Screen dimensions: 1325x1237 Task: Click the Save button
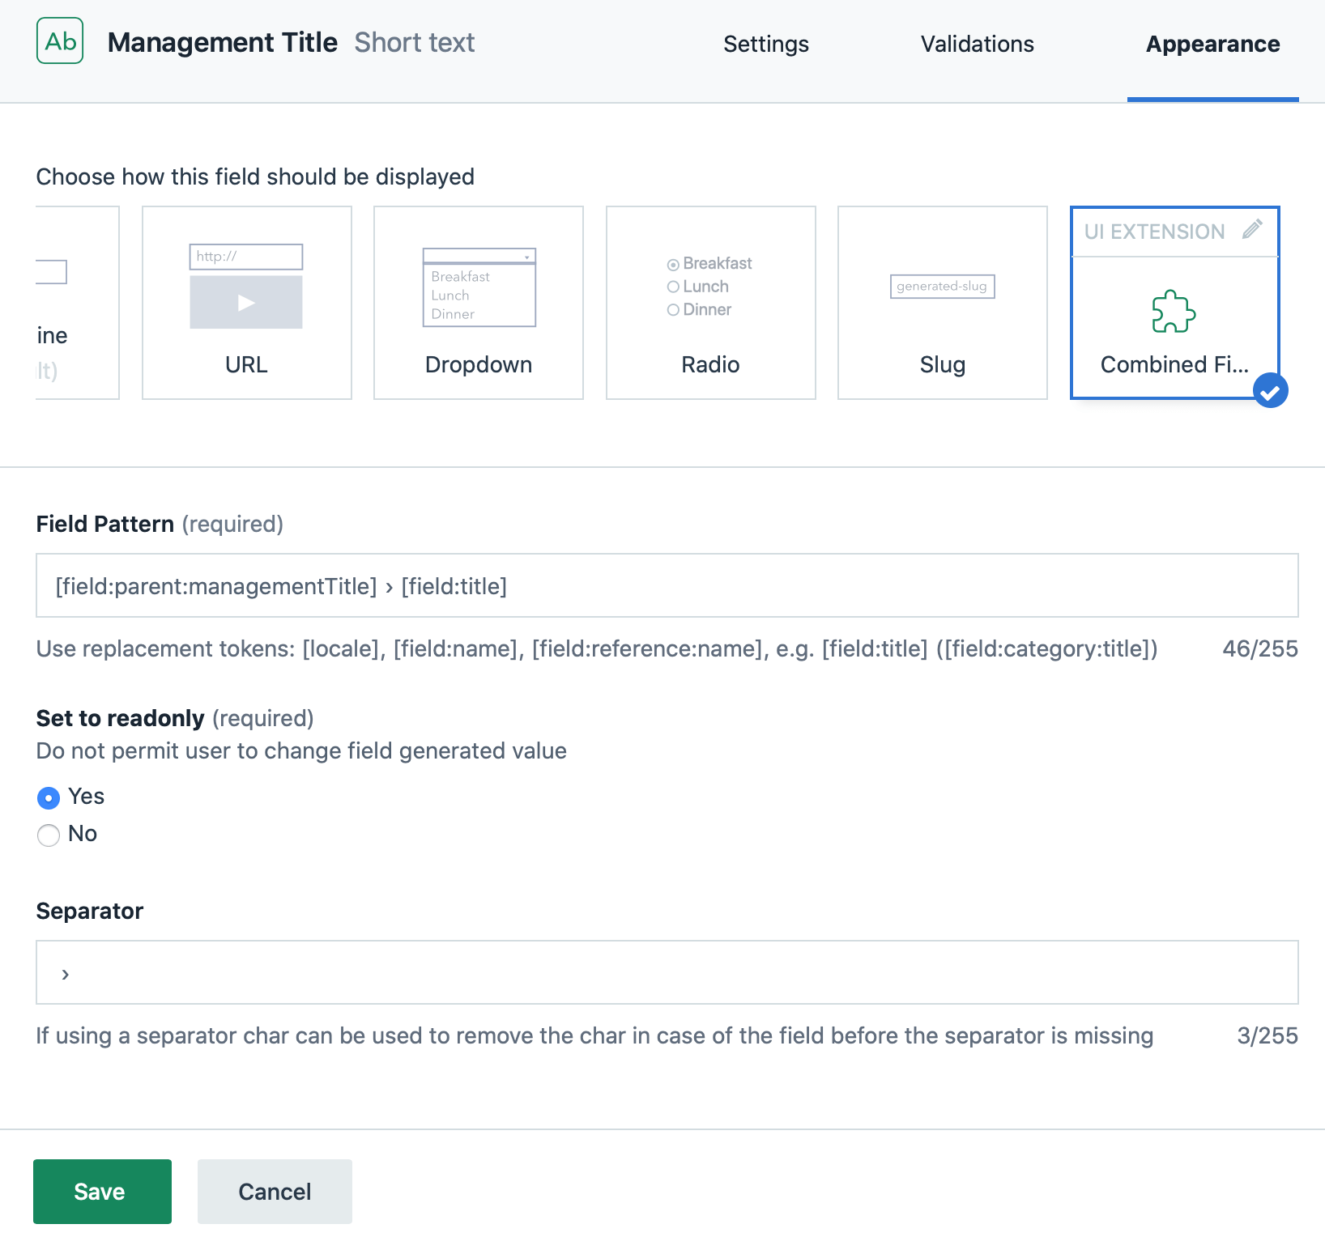coord(101,1191)
